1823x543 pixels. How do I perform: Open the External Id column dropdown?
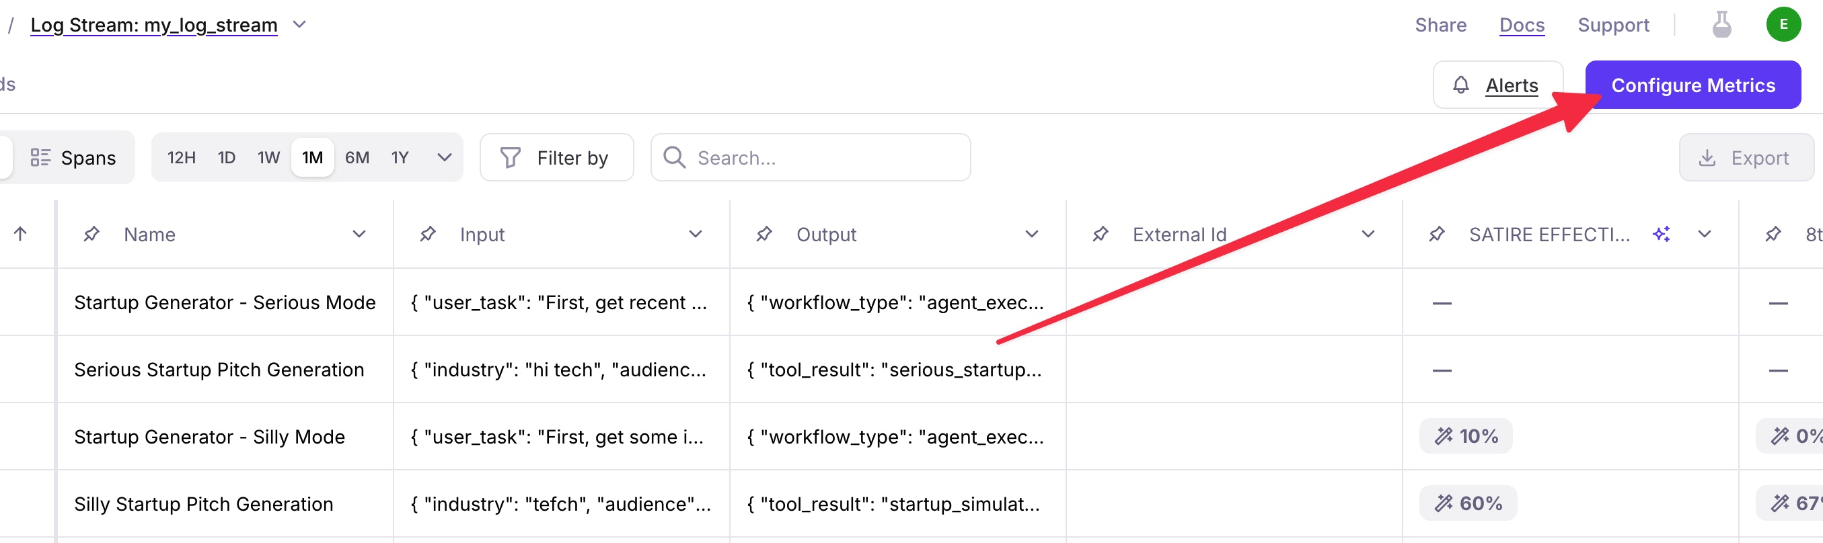(1367, 234)
